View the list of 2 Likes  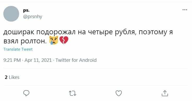[x=12, y=77]
